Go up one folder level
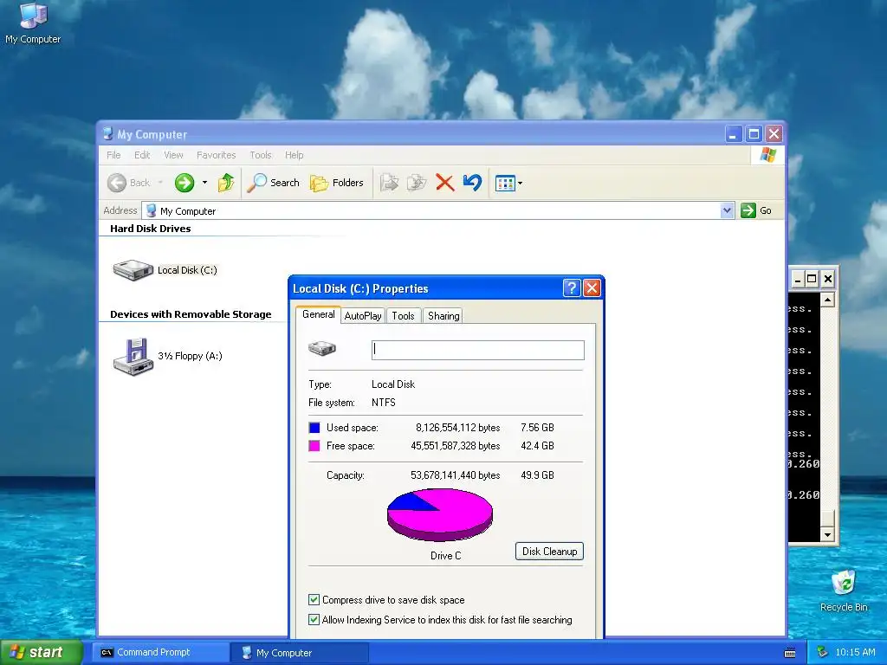Image resolution: width=887 pixels, height=665 pixels. coord(226,183)
